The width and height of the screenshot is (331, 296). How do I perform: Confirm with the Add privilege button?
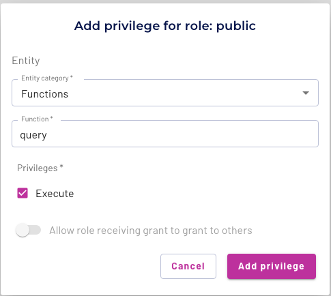pos(272,266)
